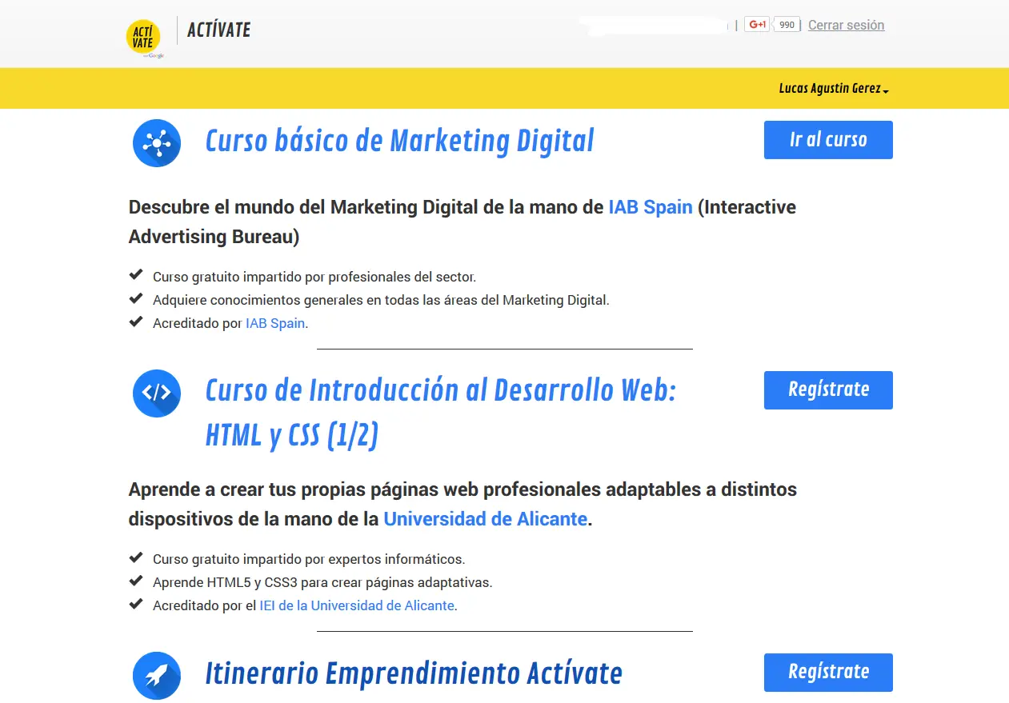1009x703 pixels.
Task: Click the Ir al curso button
Action: pos(828,140)
